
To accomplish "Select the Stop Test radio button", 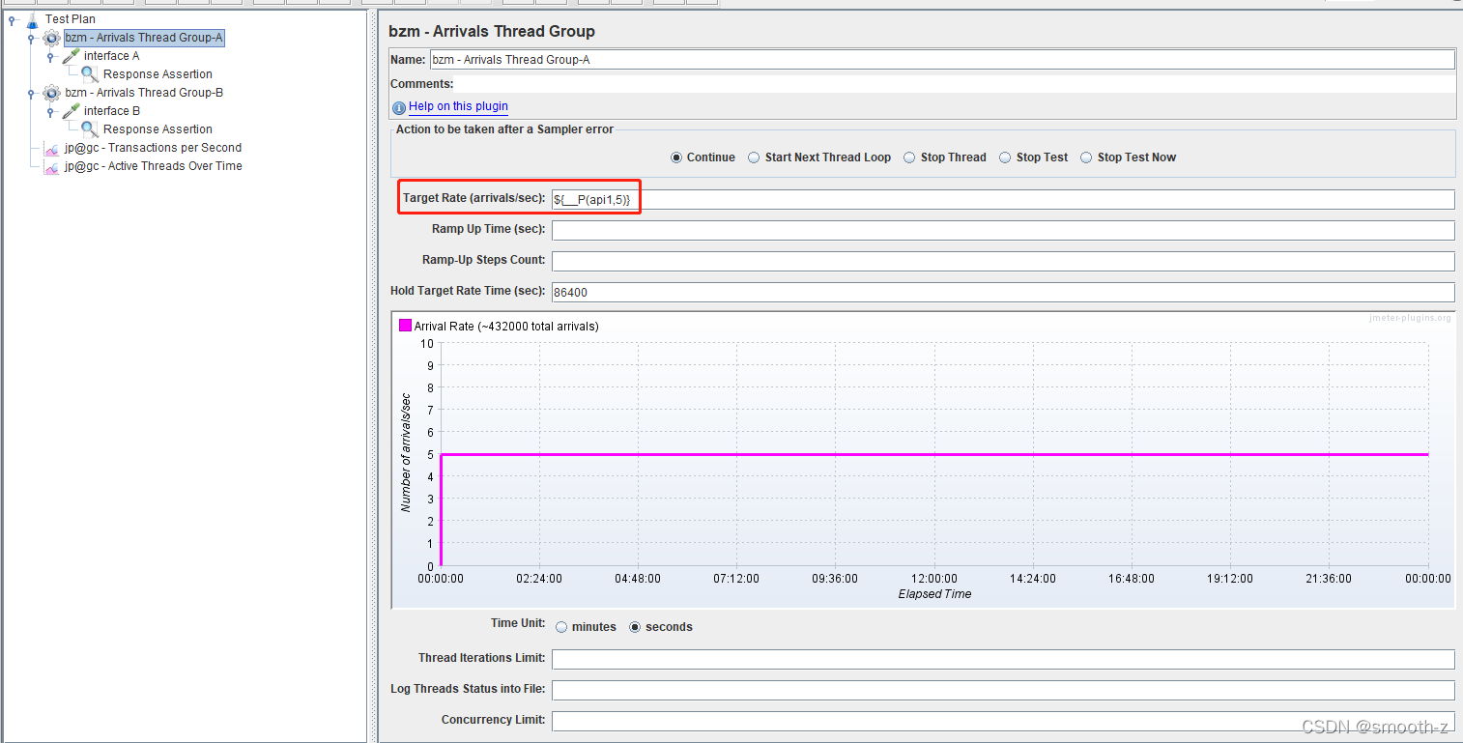I will tap(1005, 157).
